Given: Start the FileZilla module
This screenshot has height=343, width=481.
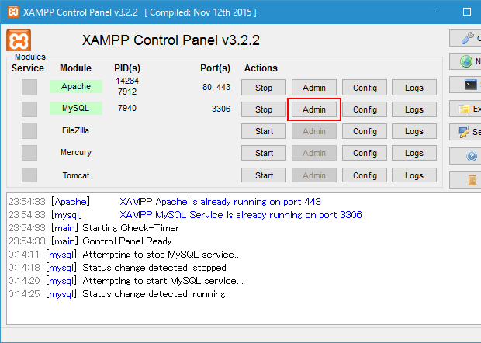Looking at the screenshot, I should tap(264, 131).
